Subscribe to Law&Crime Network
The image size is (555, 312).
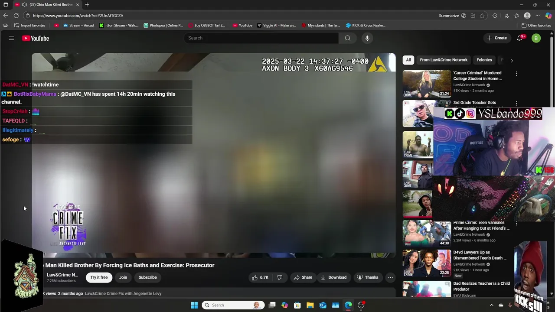(147, 277)
